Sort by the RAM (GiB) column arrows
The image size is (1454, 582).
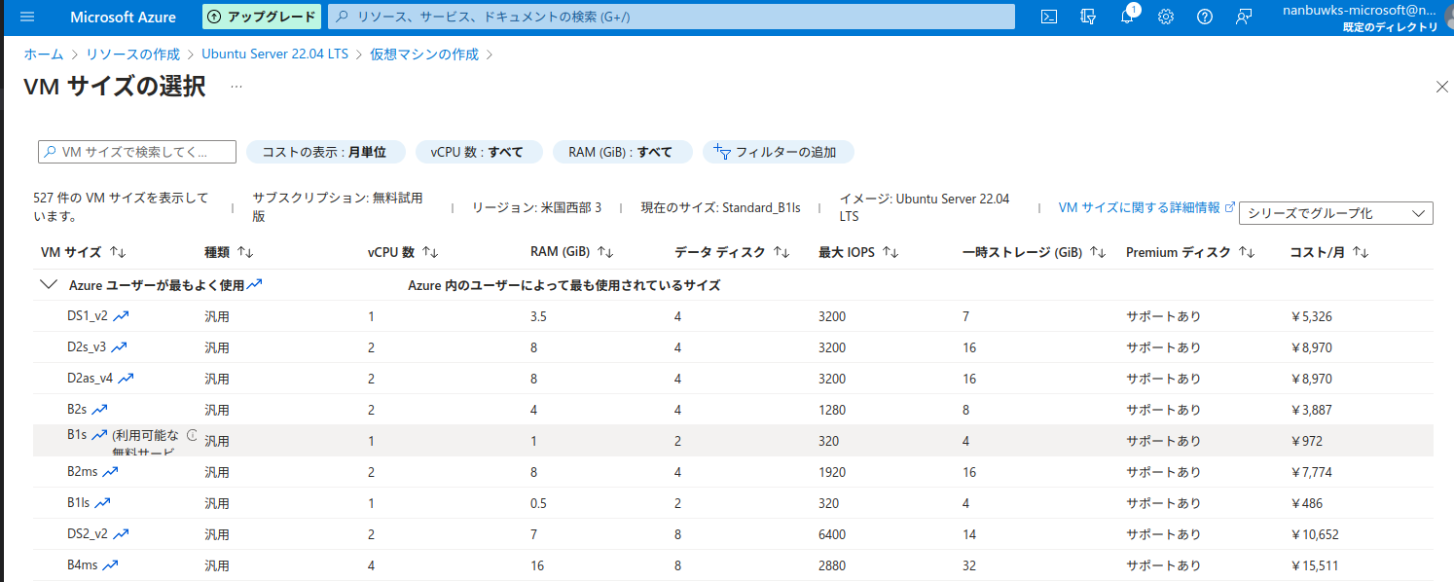605,252
